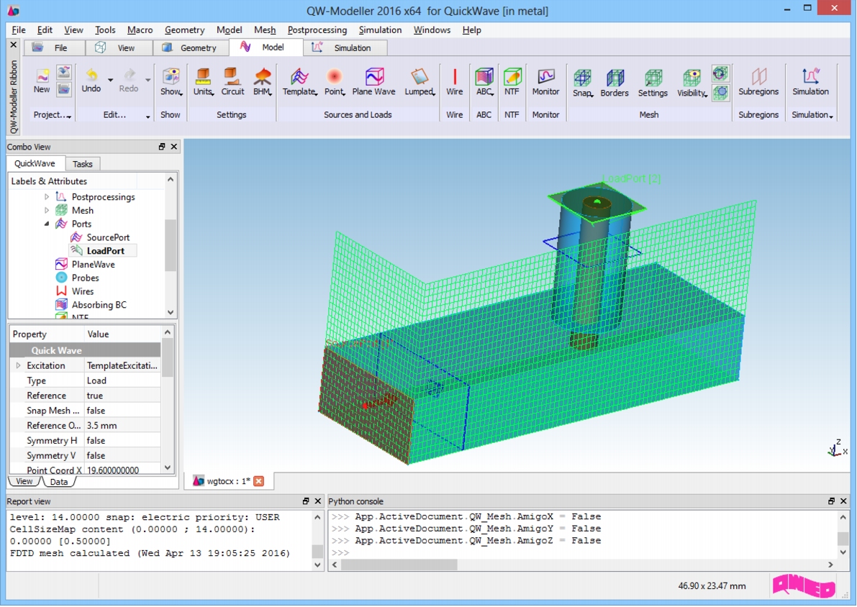Open the Redo history dropdown arrow

tap(148, 81)
